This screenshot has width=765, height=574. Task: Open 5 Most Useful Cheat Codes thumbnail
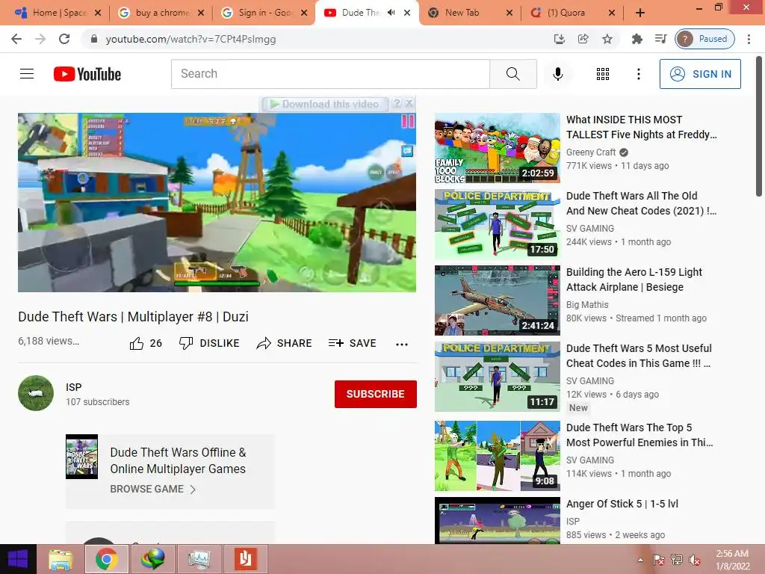497,377
